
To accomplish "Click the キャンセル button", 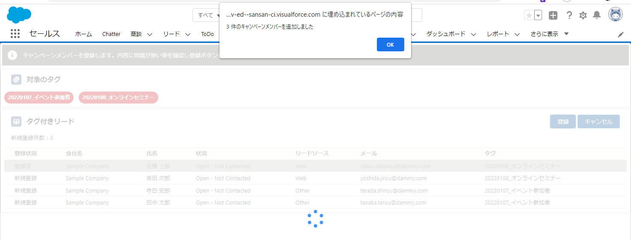I will pyautogui.click(x=598, y=121).
